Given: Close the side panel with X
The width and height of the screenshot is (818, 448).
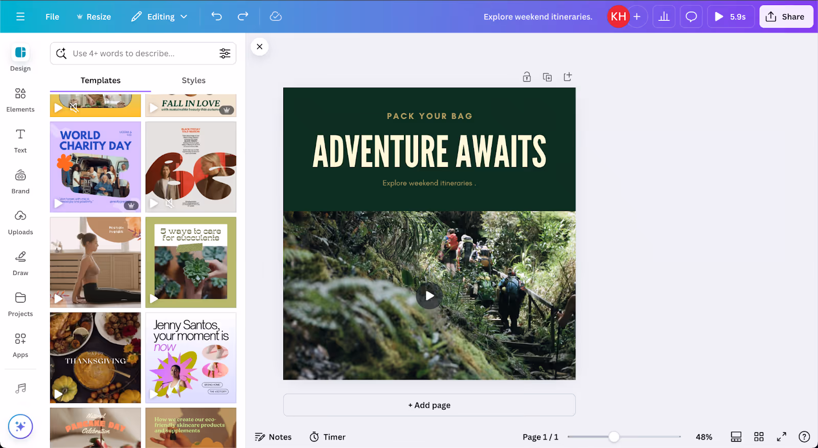Looking at the screenshot, I should click(x=260, y=46).
